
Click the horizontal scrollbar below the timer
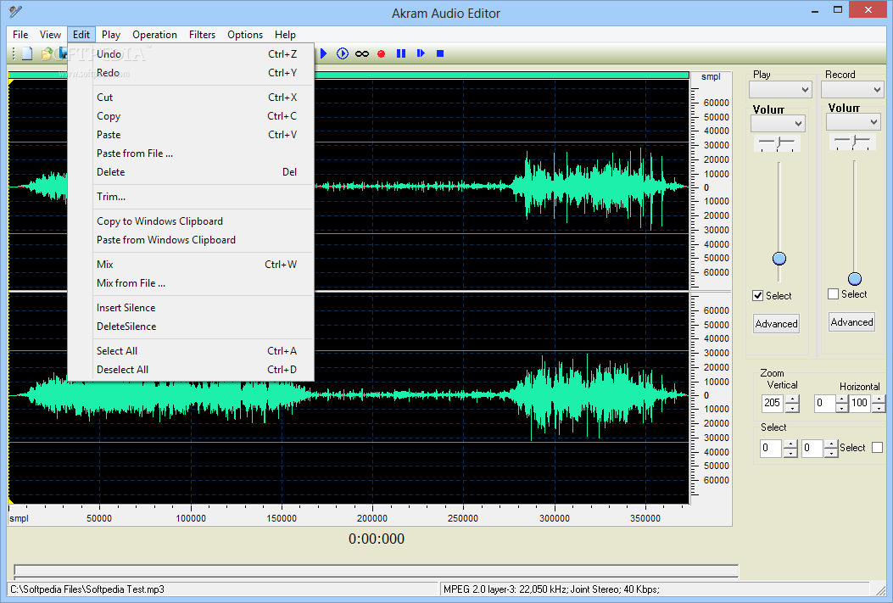(x=376, y=571)
